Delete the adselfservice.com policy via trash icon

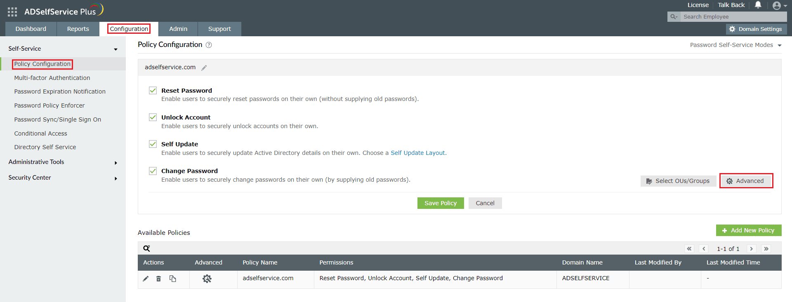[159, 279]
